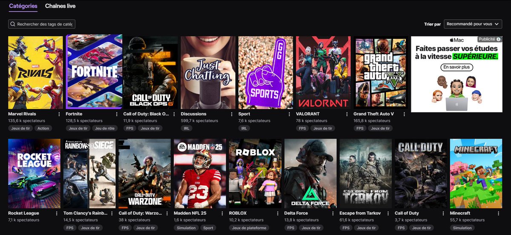Image resolution: width=511 pixels, height=235 pixels.
Task: Open the Minecraft cover thumbnail
Action: (x=476, y=173)
